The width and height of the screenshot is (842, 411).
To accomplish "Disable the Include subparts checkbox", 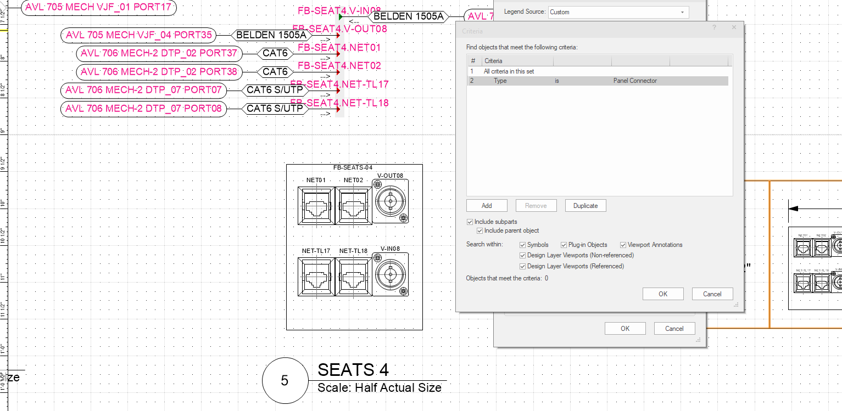I will pyautogui.click(x=470, y=222).
